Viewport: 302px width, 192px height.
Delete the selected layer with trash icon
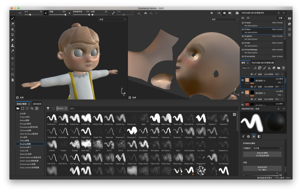pyautogui.click(x=283, y=68)
